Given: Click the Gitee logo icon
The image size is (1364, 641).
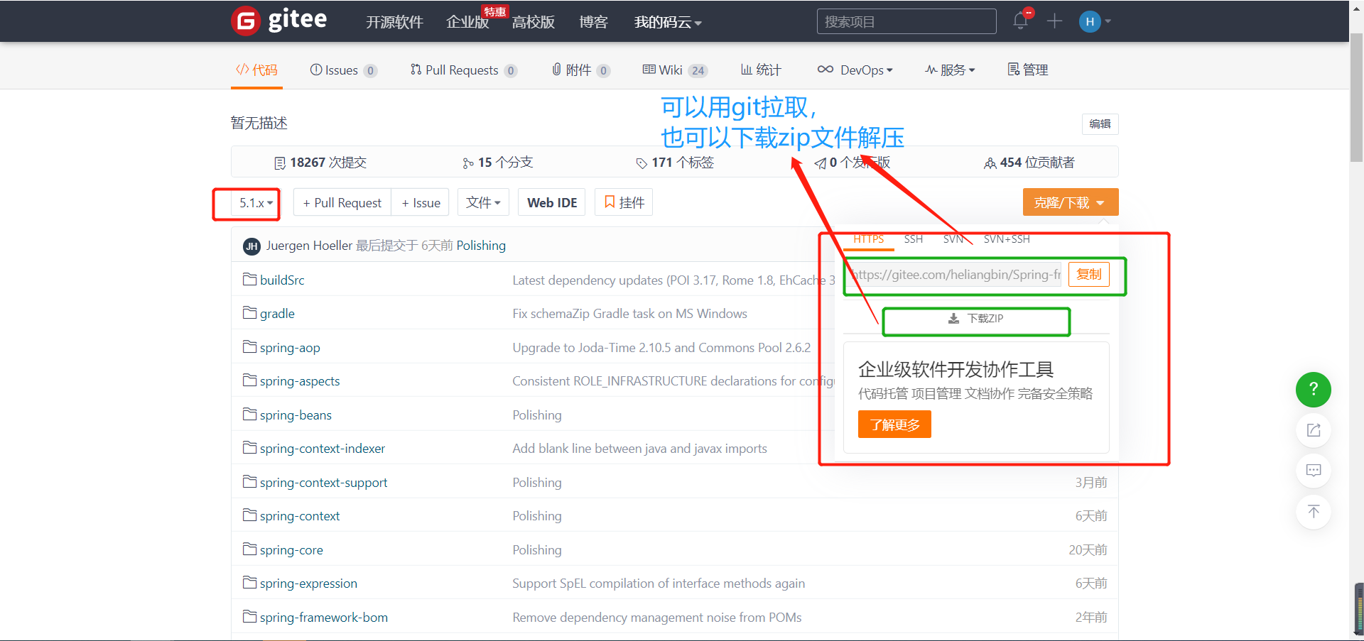Looking at the screenshot, I should pos(246,21).
